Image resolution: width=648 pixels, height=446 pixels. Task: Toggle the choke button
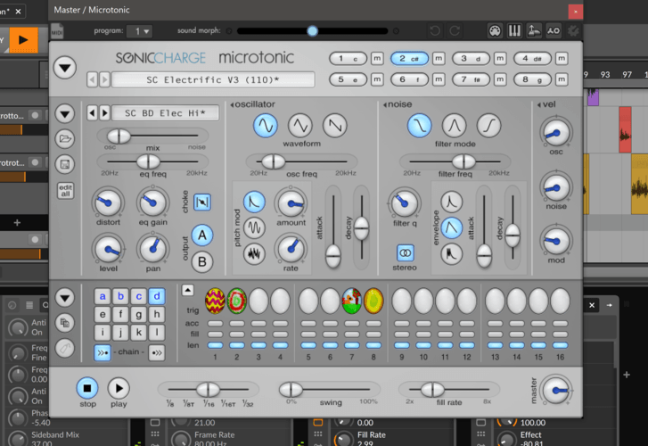[x=202, y=202]
